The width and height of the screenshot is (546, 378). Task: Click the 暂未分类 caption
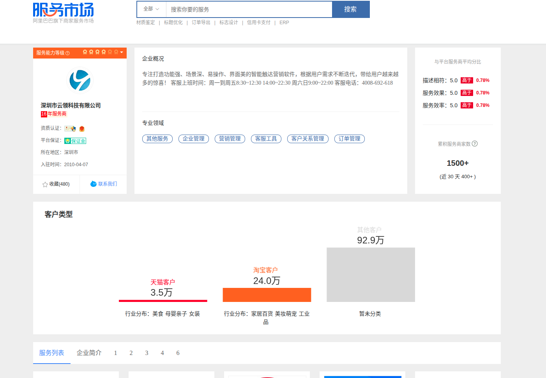tap(370, 314)
